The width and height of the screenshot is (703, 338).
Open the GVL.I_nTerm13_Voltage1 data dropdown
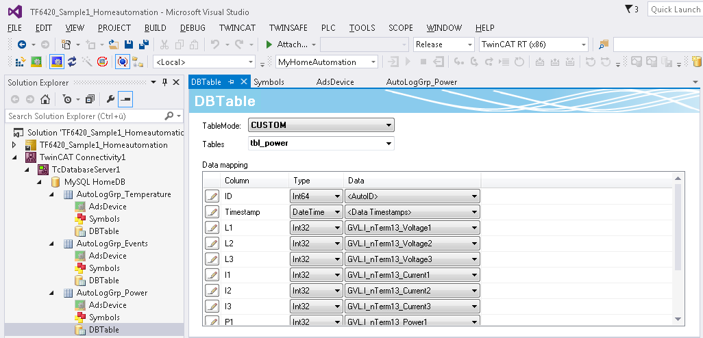coord(412,227)
